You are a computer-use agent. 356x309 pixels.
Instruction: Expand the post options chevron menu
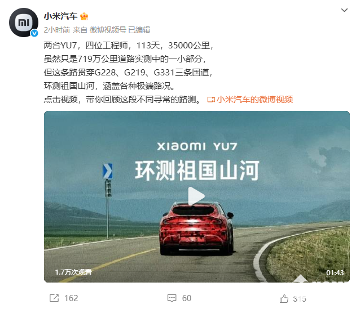(344, 10)
